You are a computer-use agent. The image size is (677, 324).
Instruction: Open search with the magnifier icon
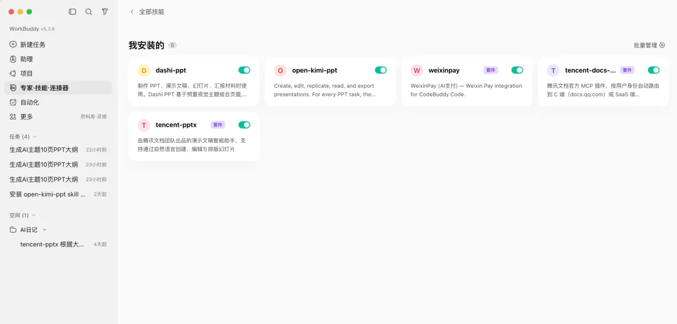(x=88, y=12)
